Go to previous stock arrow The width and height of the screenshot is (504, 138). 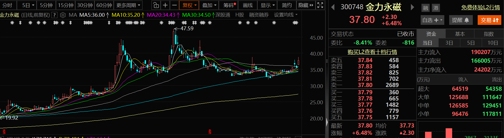(x=333, y=7)
